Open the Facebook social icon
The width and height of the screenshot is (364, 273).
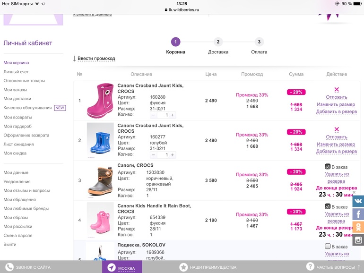[x=358, y=214]
